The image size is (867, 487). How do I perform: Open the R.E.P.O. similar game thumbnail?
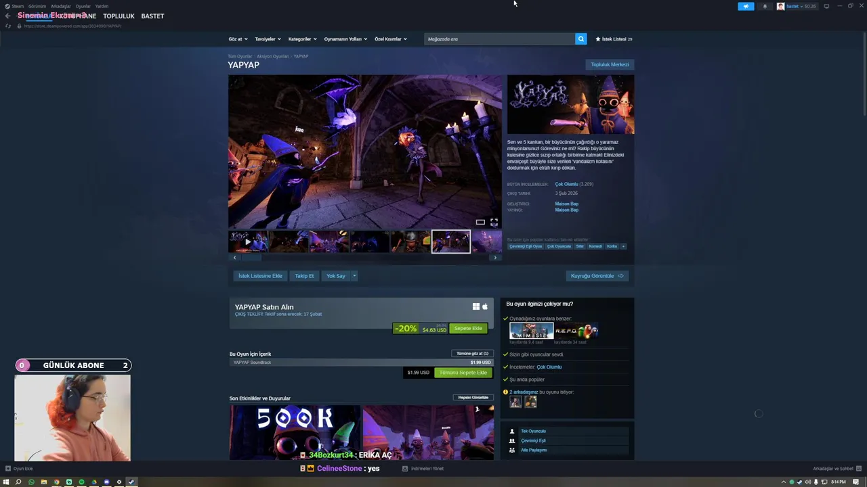click(577, 331)
